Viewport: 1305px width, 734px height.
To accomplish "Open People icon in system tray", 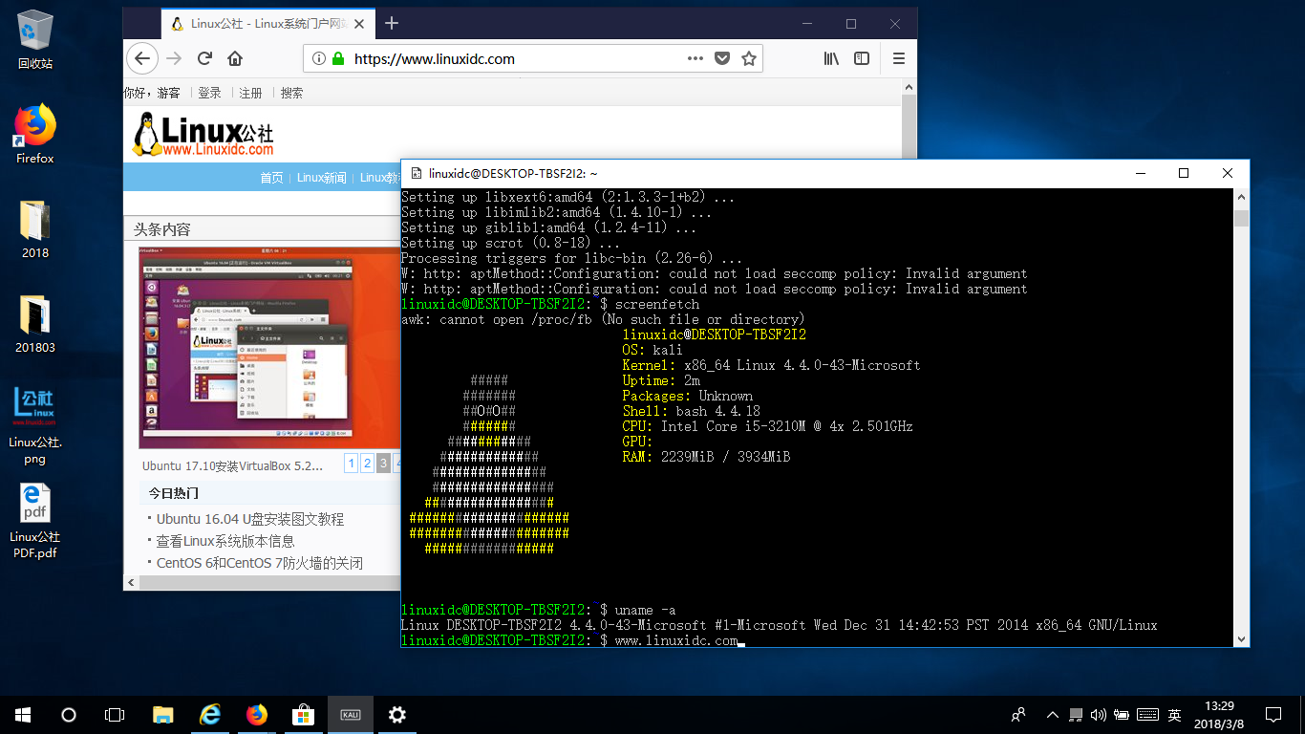I will click(x=1019, y=715).
